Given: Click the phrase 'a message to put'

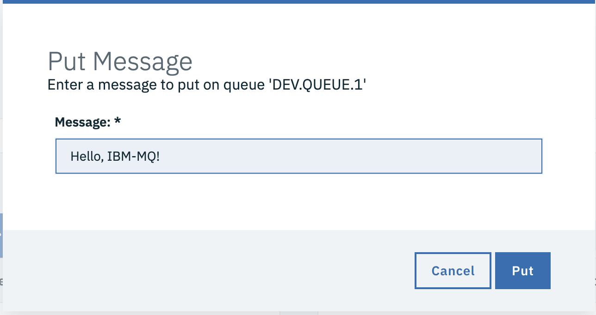Looking at the screenshot, I should coord(136,85).
